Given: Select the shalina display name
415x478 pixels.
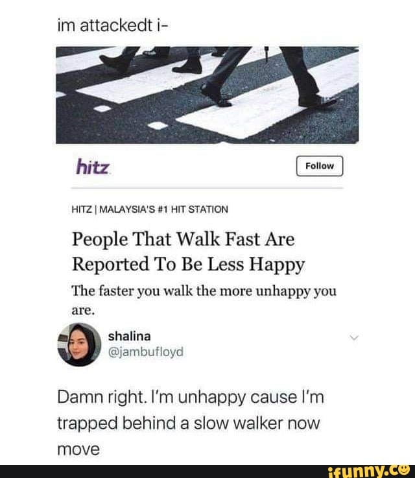Looking at the screenshot, I should 129,336.
